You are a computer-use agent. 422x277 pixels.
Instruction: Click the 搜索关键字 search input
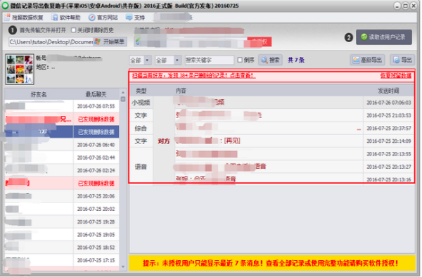[x=210, y=60]
